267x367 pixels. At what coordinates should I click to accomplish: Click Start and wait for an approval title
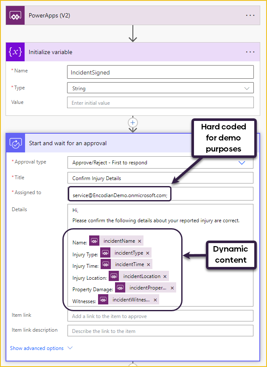point(67,143)
